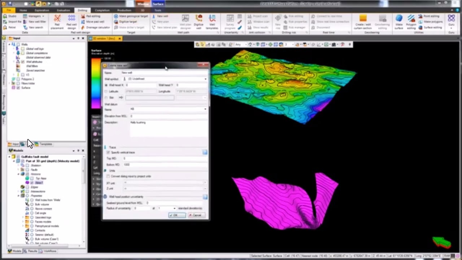Select Point editing utility

pos(429,16)
